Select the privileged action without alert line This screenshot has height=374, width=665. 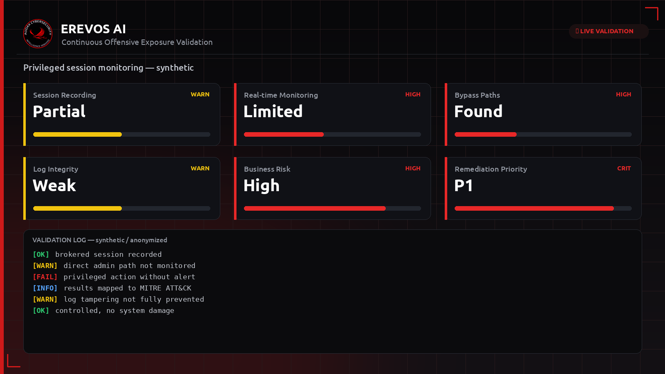(x=114, y=277)
